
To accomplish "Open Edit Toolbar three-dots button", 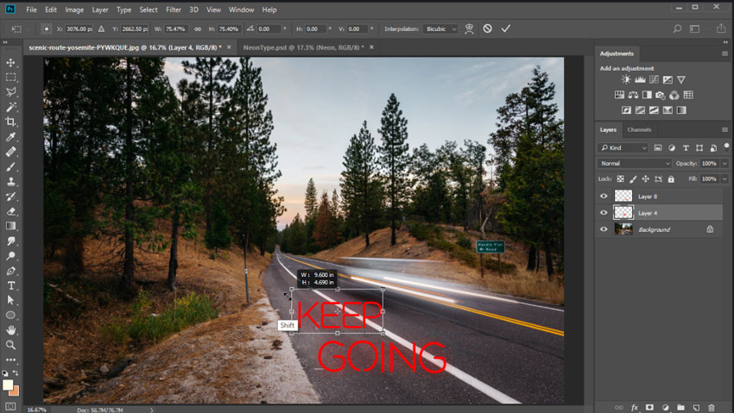I will tap(10, 360).
